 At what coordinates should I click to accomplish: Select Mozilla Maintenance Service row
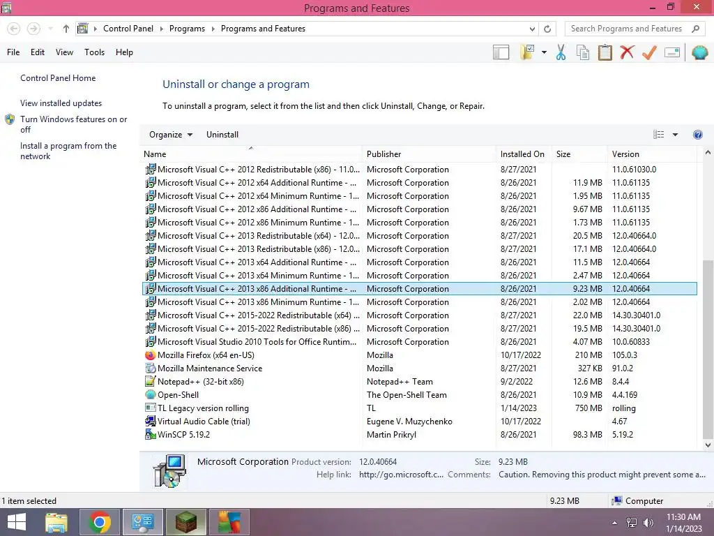pos(420,368)
